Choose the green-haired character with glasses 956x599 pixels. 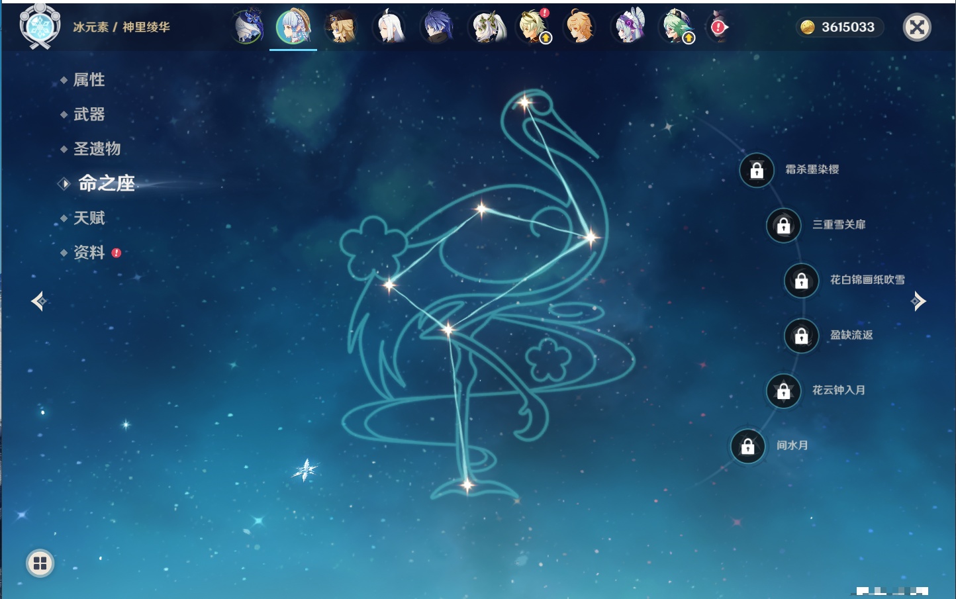pos(675,28)
